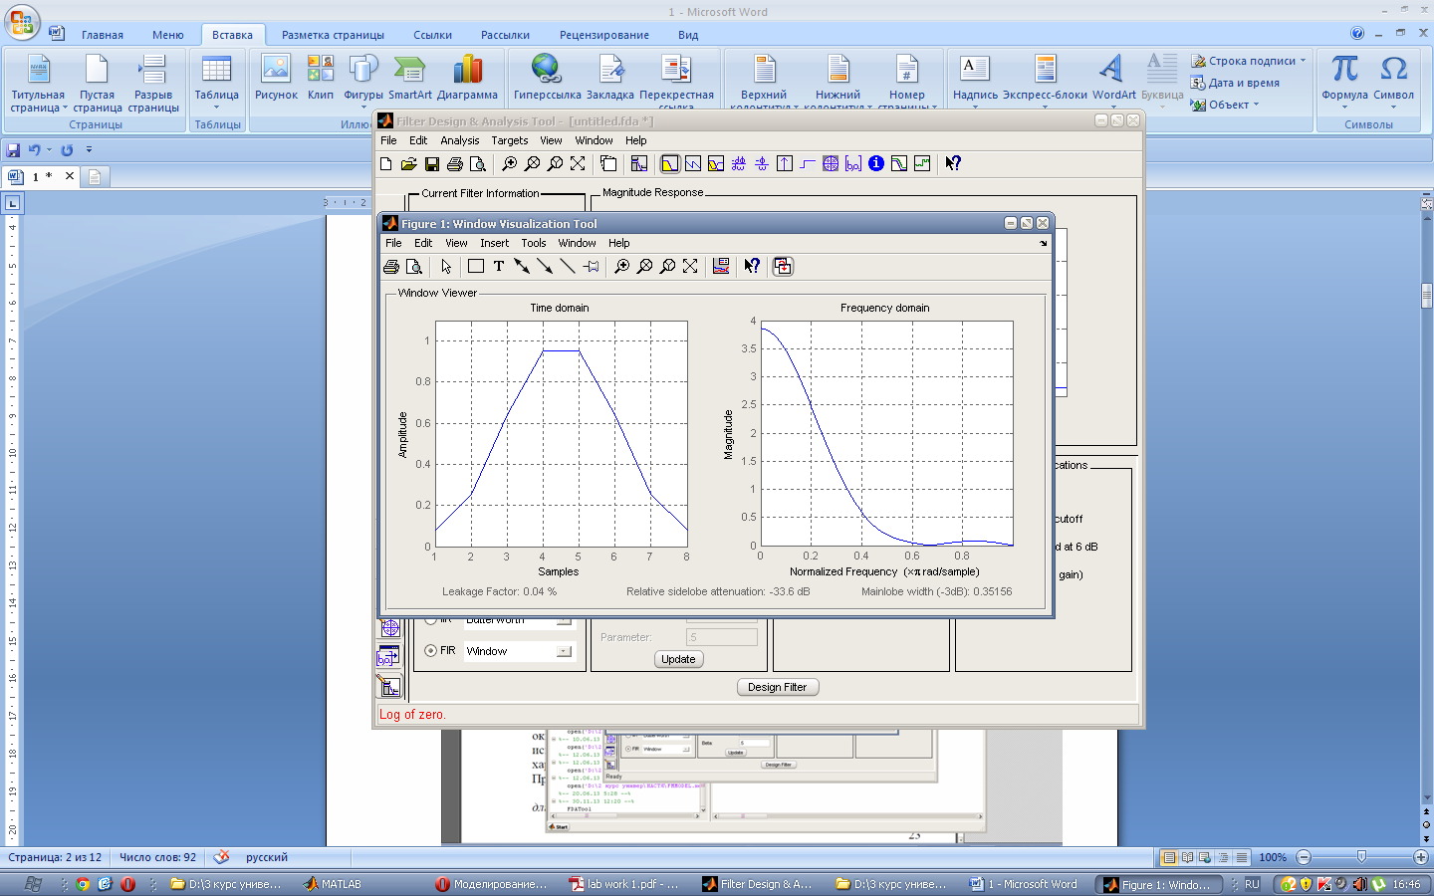Click New Filter icon in Filter Design toolbar

tap(386, 164)
